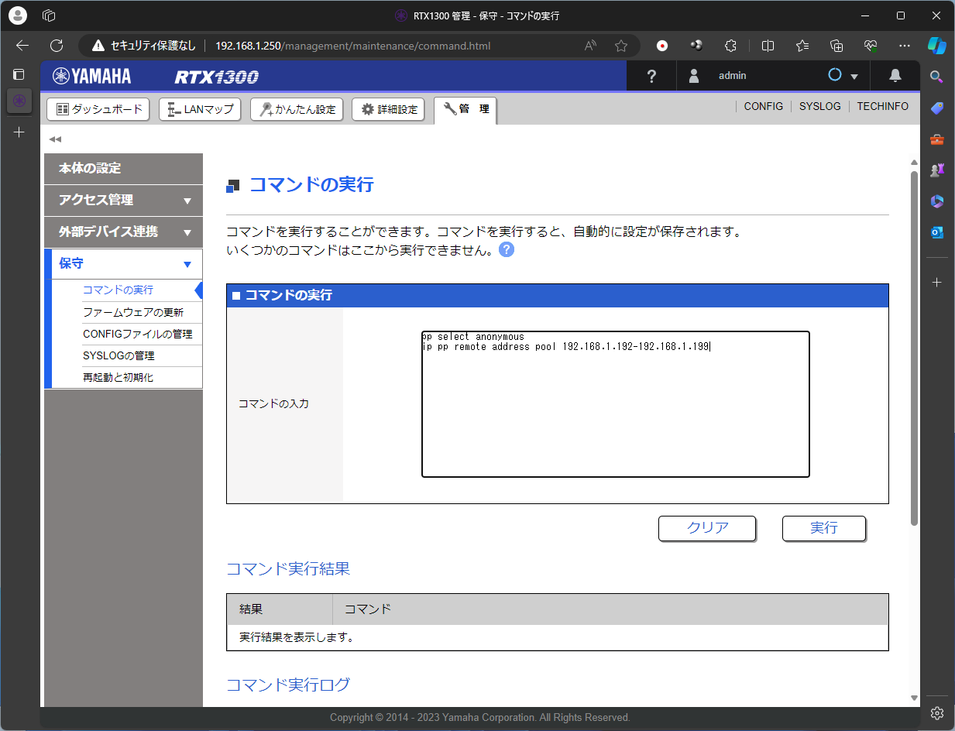
Task: Click the help question mark in Yamaha header
Action: (x=651, y=76)
